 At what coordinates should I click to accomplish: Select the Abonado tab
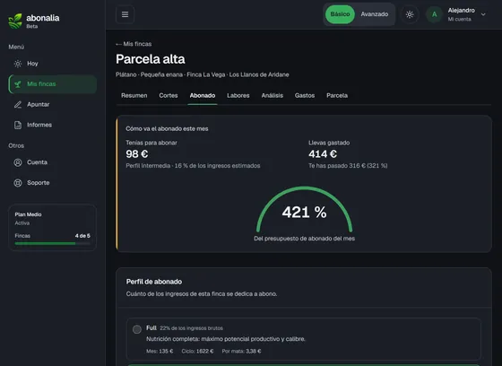pyautogui.click(x=203, y=95)
